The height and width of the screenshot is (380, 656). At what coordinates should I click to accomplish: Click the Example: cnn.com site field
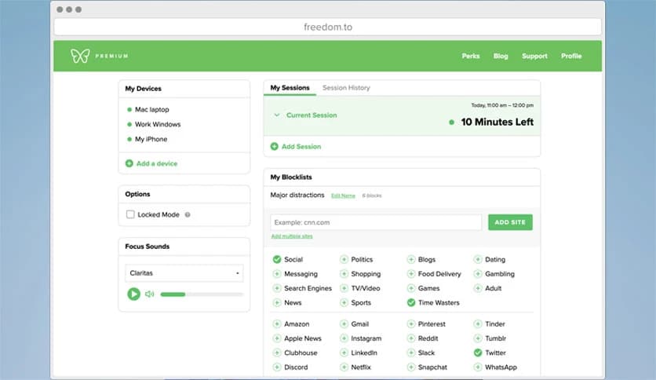pyautogui.click(x=376, y=222)
